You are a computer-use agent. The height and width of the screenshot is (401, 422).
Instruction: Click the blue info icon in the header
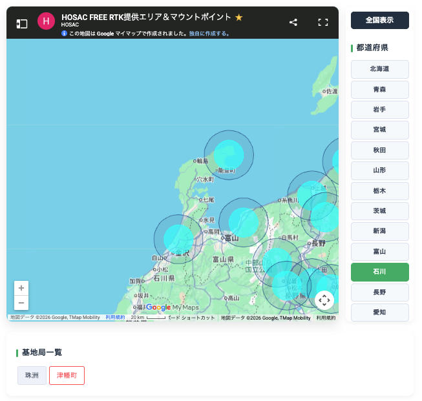pos(64,34)
